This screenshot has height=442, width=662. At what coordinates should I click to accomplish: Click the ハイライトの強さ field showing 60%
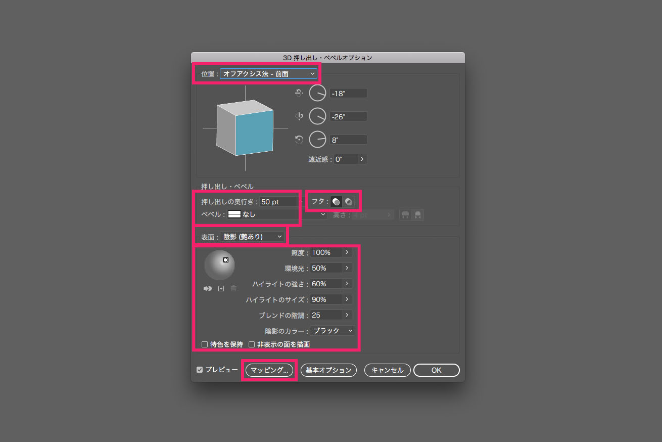coord(326,284)
